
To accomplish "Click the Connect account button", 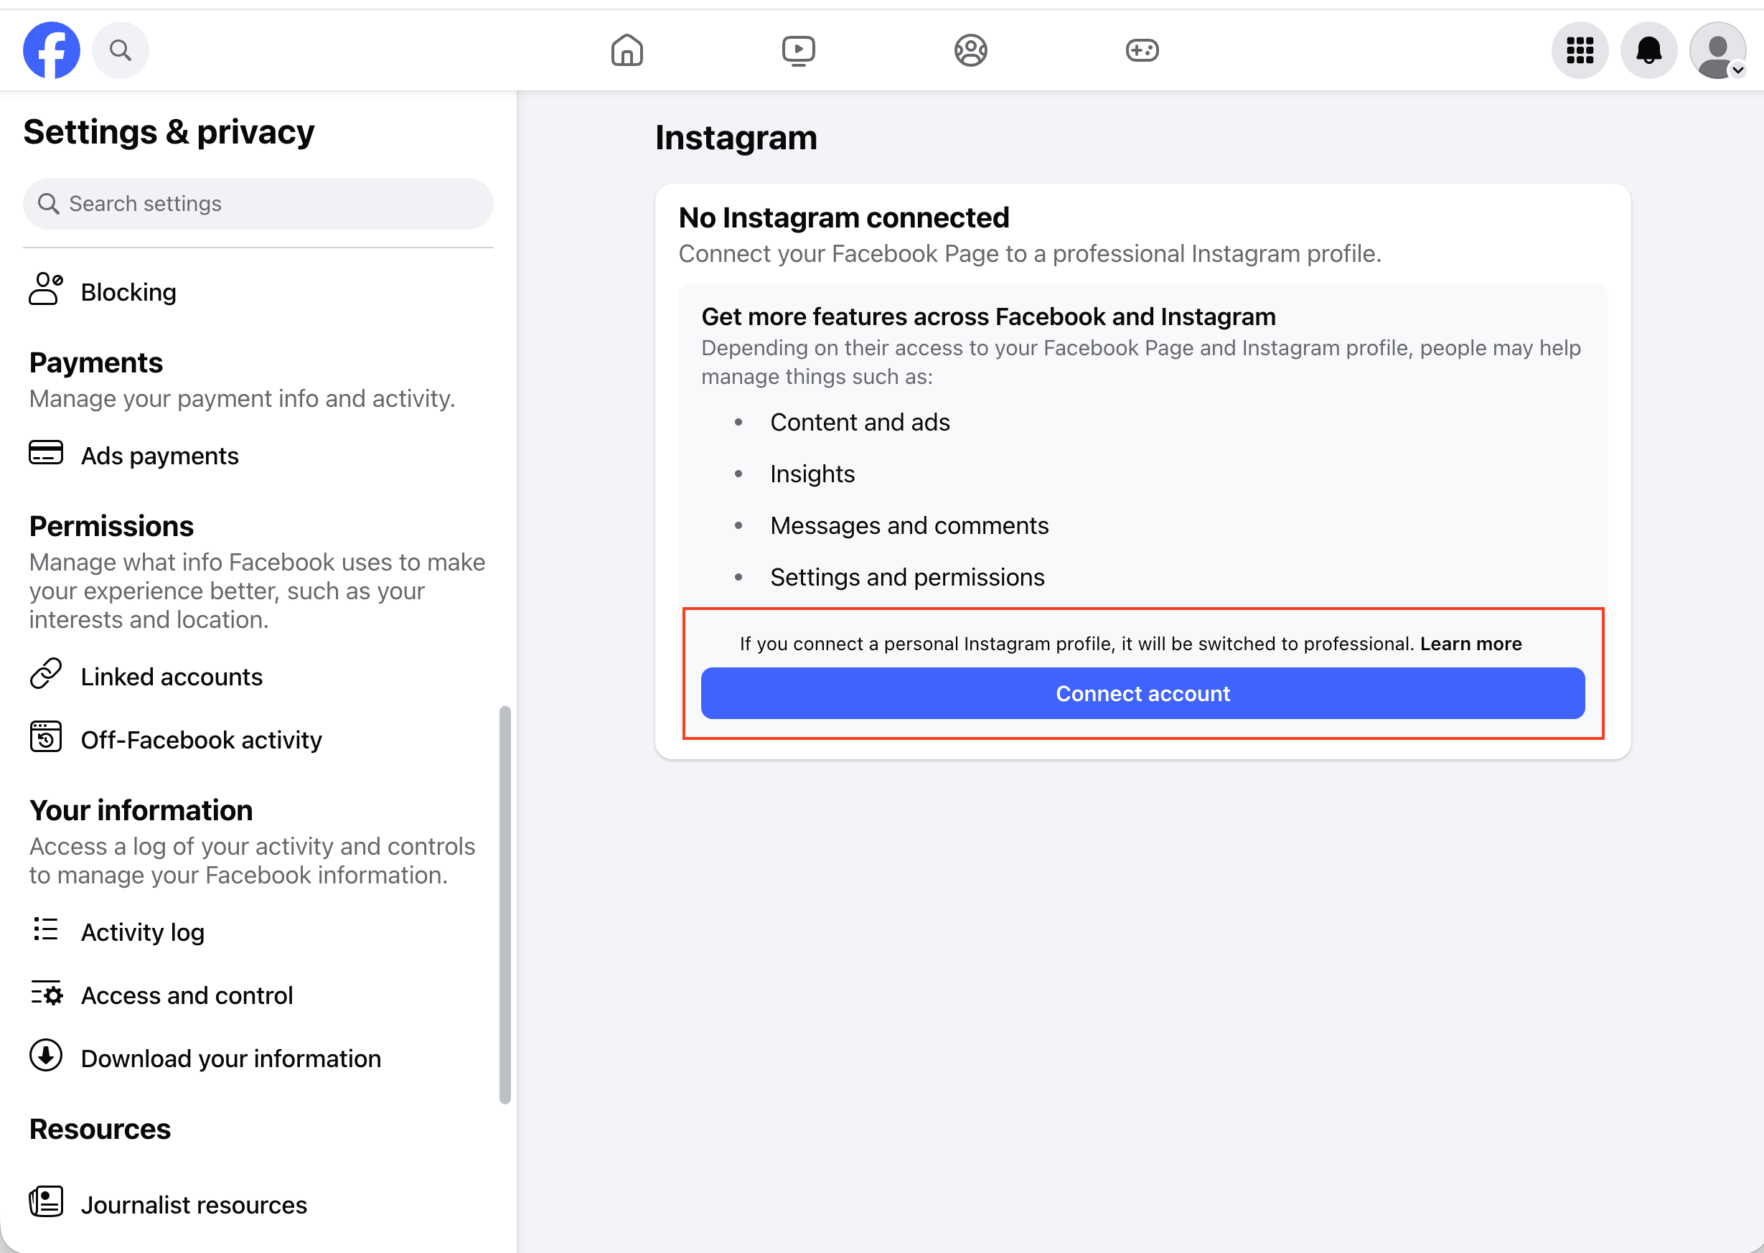I will (x=1142, y=693).
